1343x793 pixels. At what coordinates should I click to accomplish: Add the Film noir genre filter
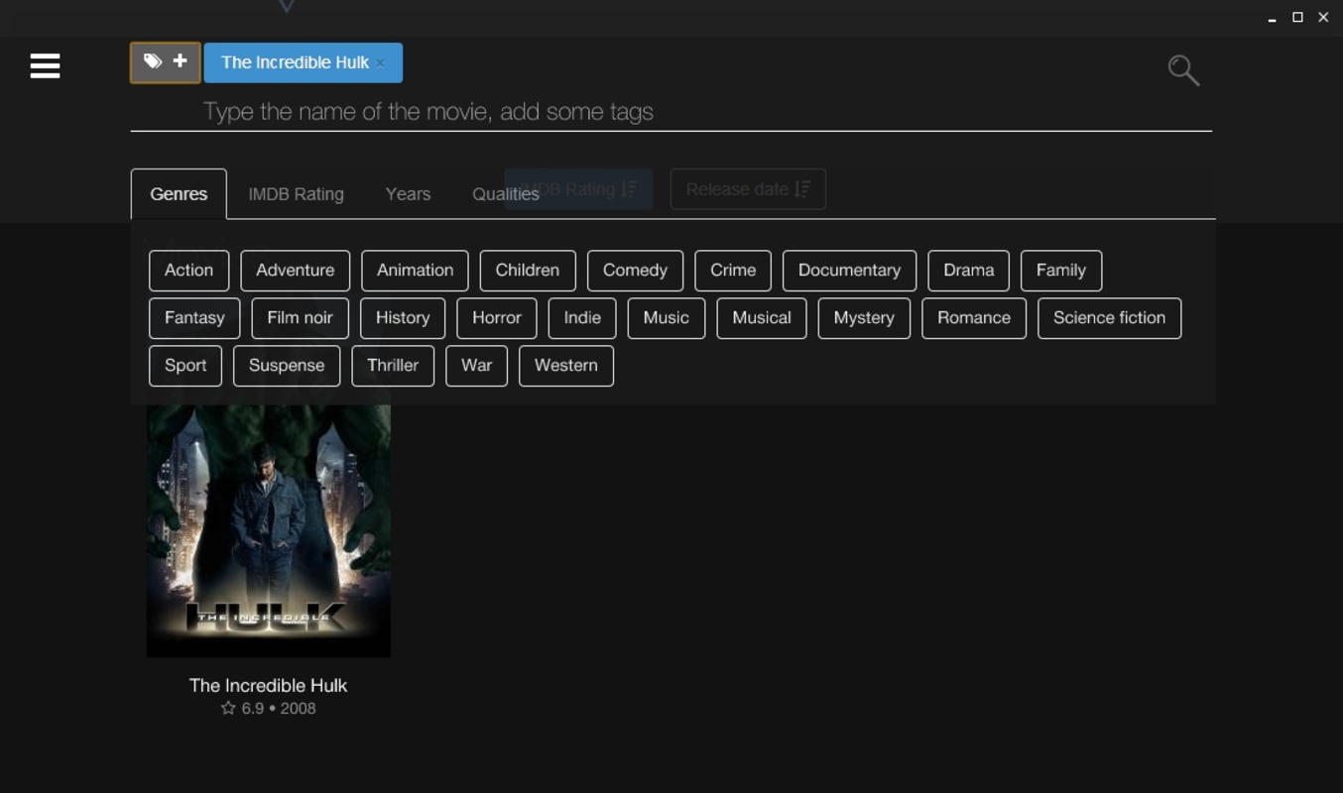[300, 318]
